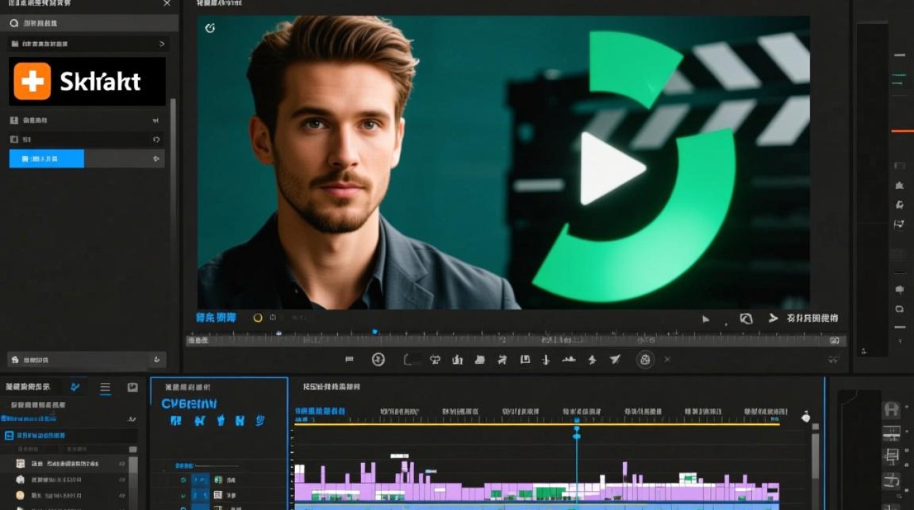
Task: Click the lightning bolt icon in the transport toolbar
Action: pyautogui.click(x=592, y=360)
